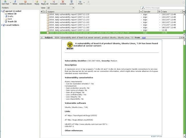The width and height of the screenshot is (186, 138).
Task: Sort messages by the Date column
Action: tap(172, 12)
